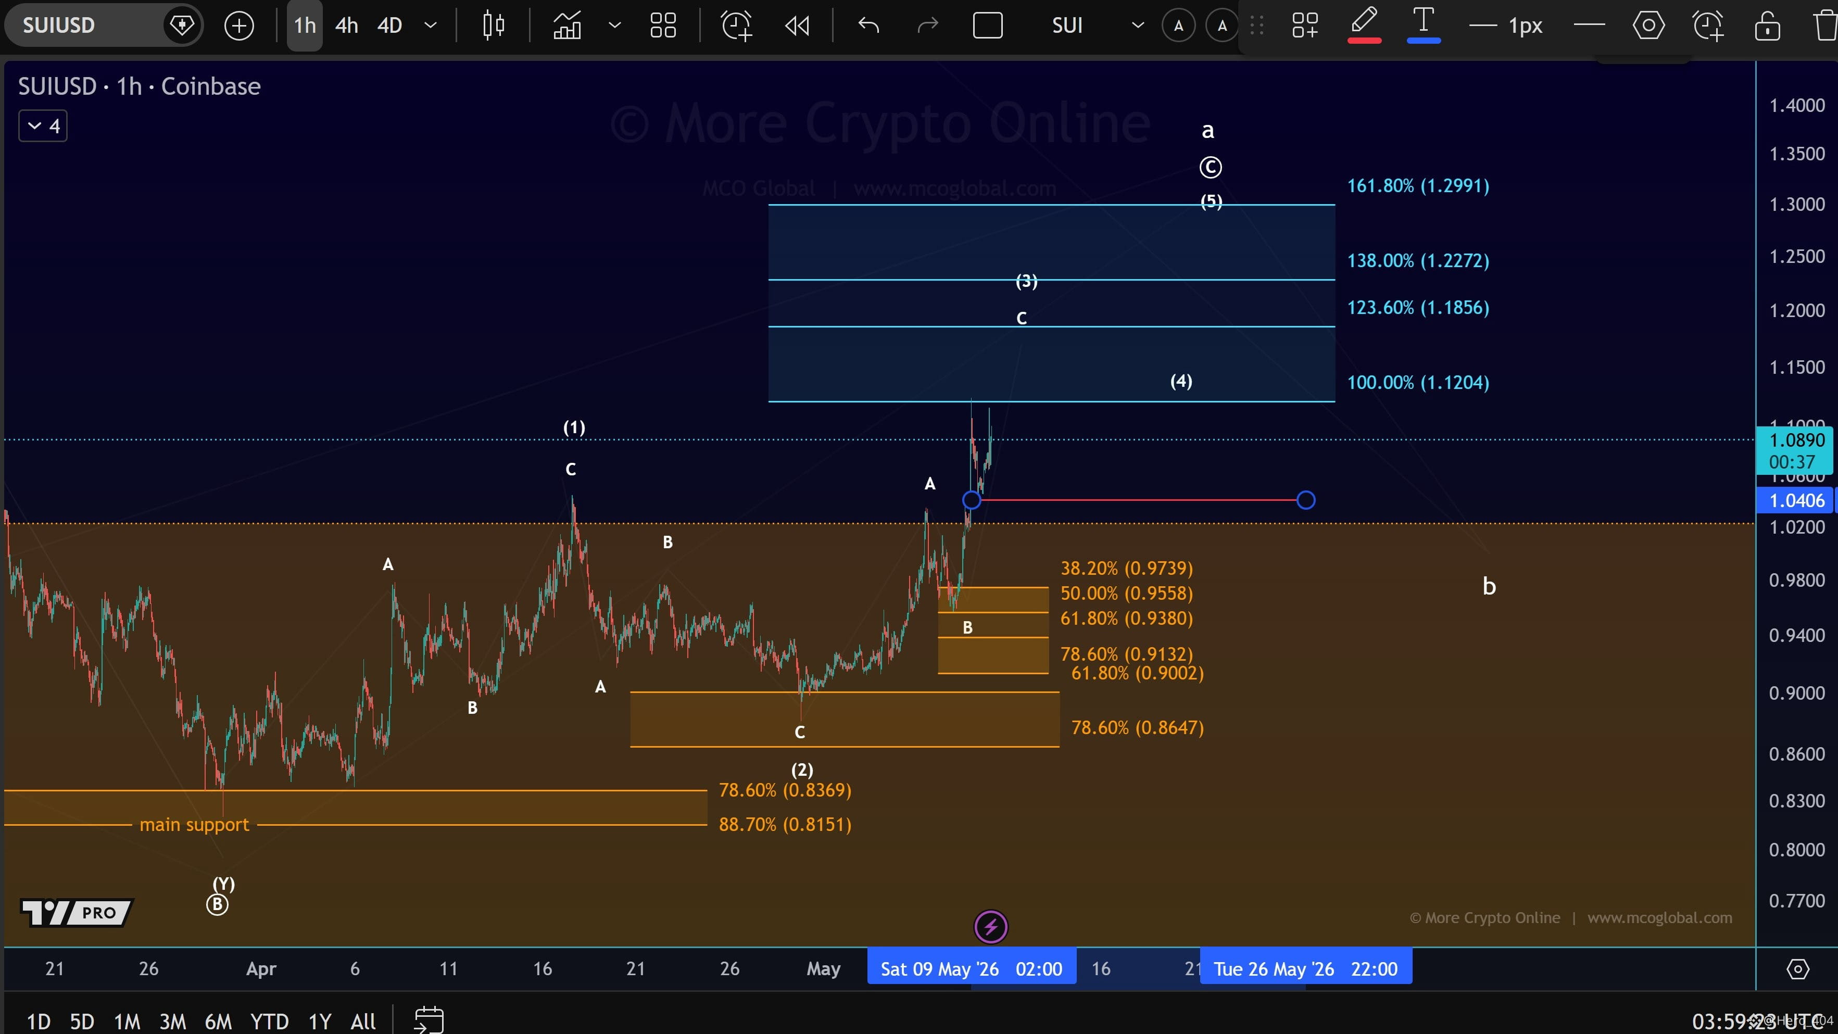Pick the blue text color swatch
Viewport: 1838px width, 1034px height.
(x=1424, y=26)
